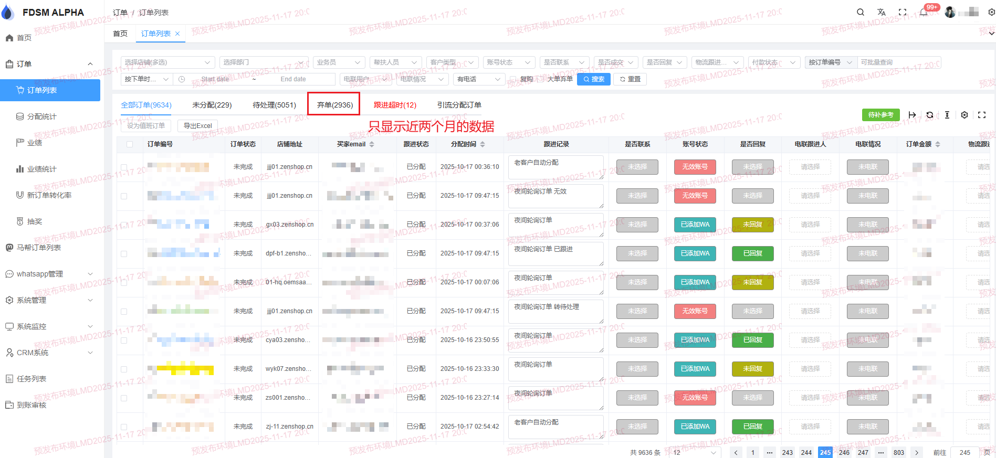
Task: Switch to the 弃单(2936) tab
Action: [334, 105]
